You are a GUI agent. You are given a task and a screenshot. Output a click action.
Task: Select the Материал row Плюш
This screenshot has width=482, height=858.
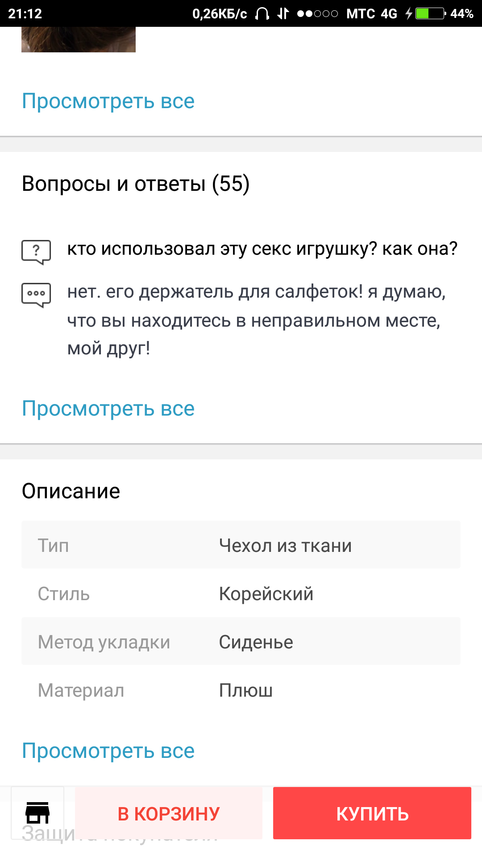(x=241, y=690)
